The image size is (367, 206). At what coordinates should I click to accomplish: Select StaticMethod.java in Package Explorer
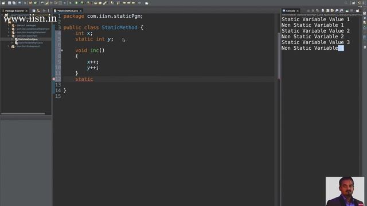click(28, 39)
